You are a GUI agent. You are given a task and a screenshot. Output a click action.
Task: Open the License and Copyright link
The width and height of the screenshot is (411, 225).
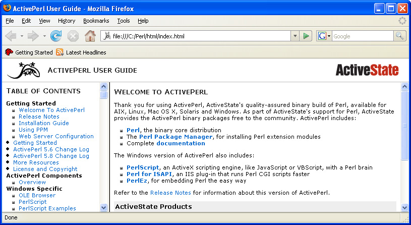[45, 169]
